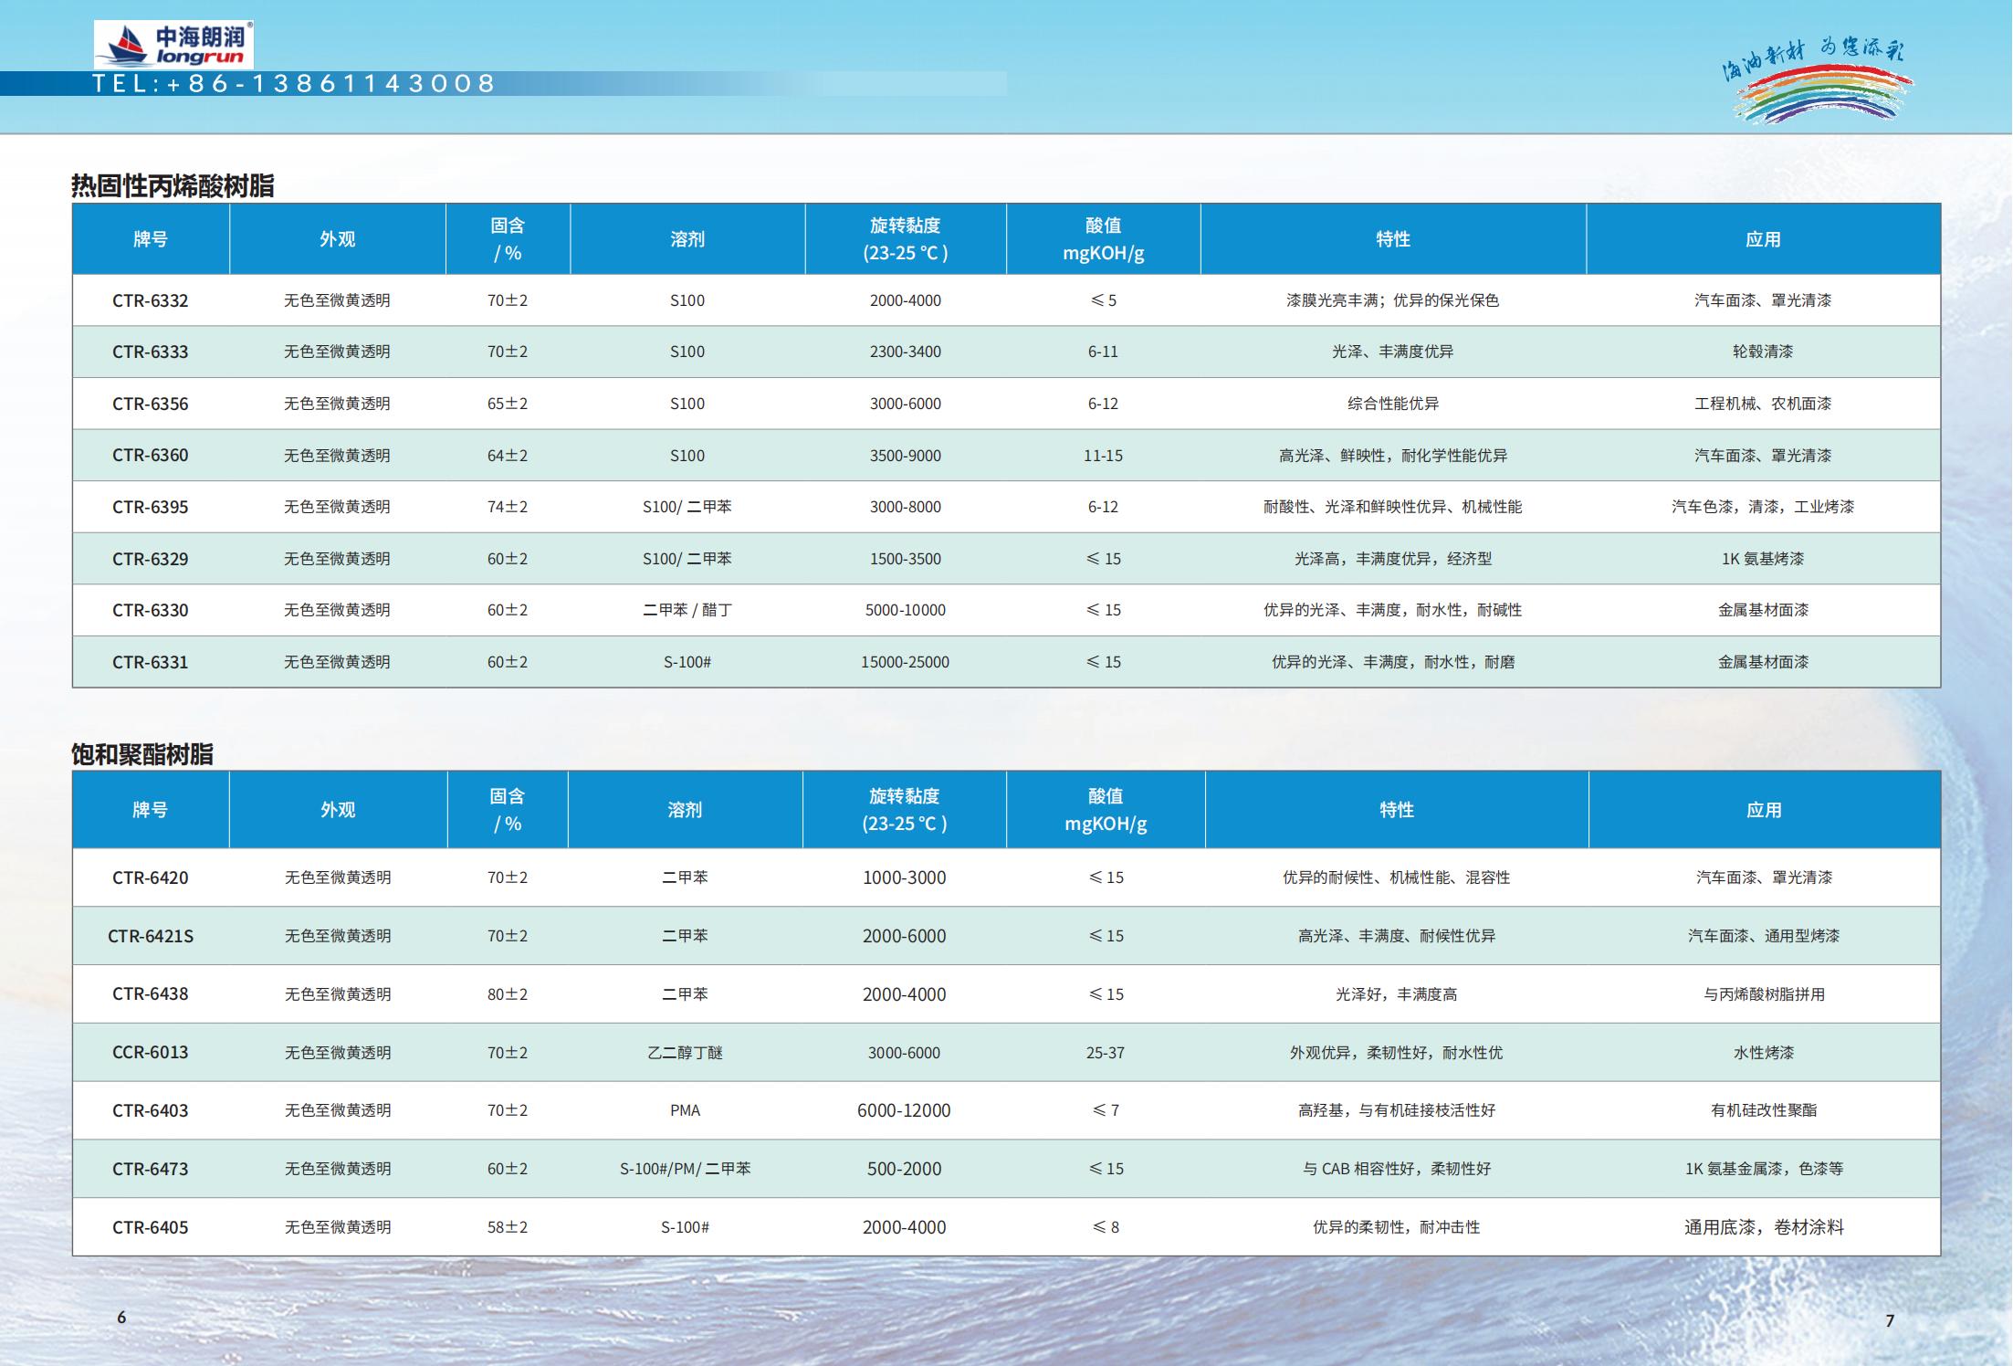Click solvent cell S-100#/PM/ 二甲苯
This screenshot has width=2013, height=1366.
[x=685, y=1169]
